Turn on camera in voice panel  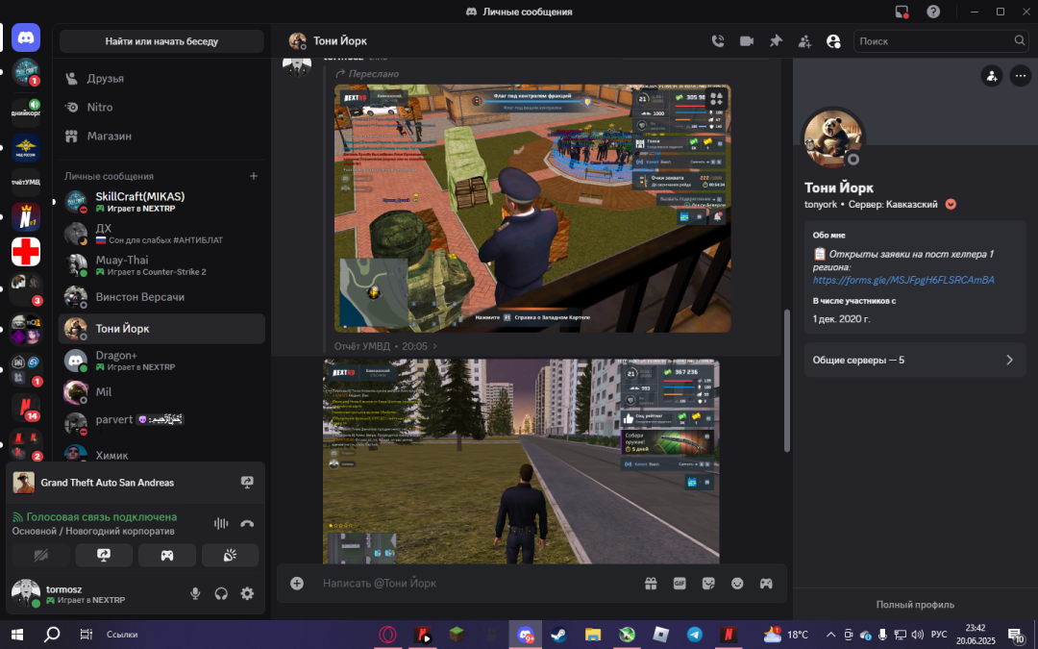(40, 555)
